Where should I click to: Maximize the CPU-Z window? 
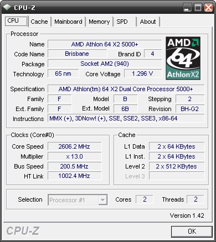point(198,8)
